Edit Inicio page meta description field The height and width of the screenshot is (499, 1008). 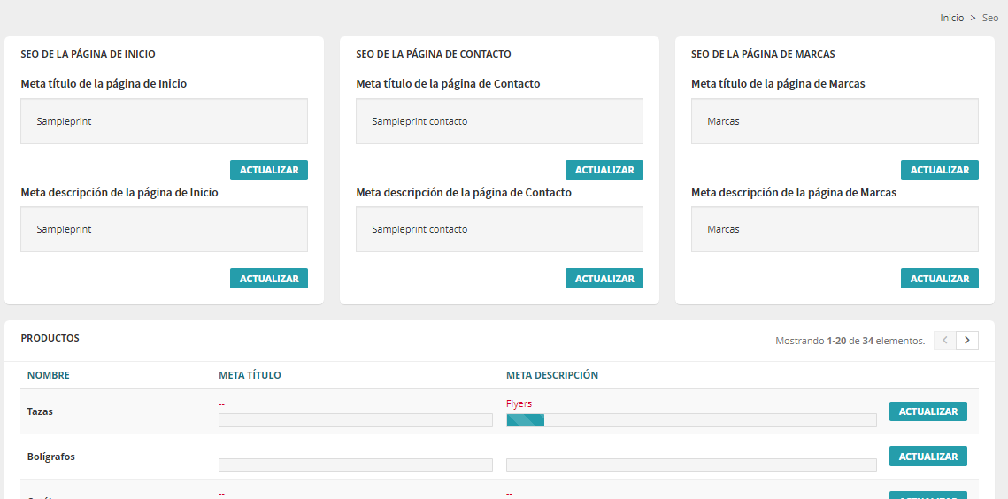[164, 229]
